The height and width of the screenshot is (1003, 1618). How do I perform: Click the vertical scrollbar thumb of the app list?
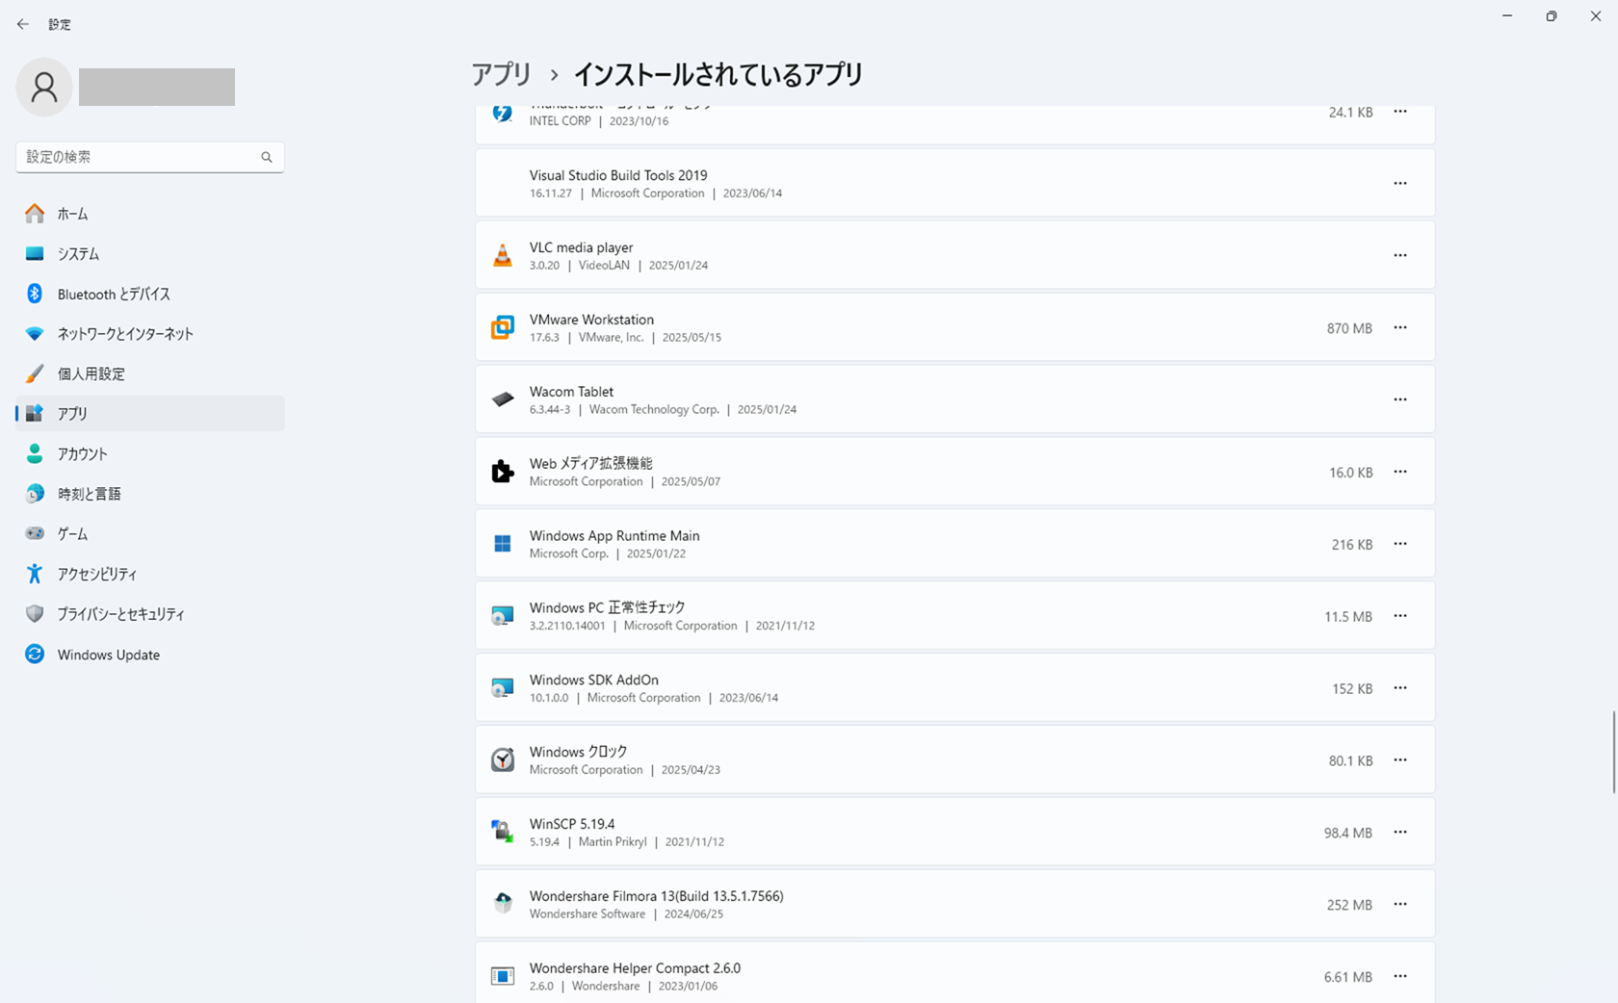(1614, 752)
